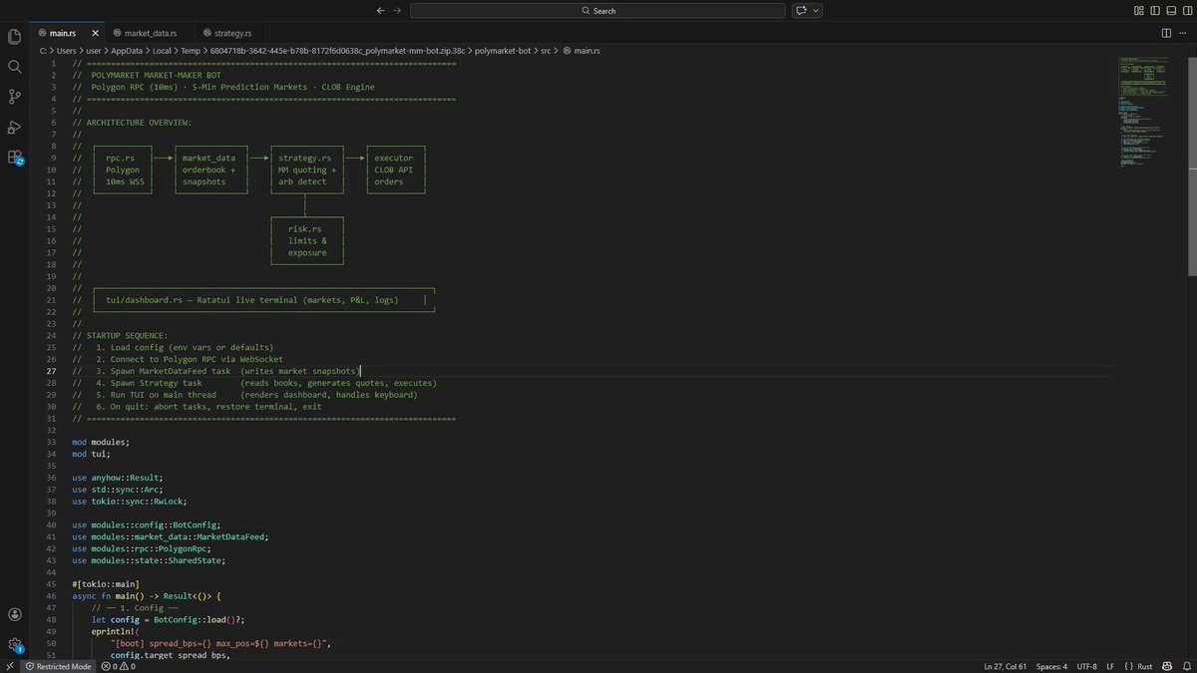Viewport: 1197px width, 673px height.
Task: Switch to the strategy.rs tab
Action: click(234, 33)
